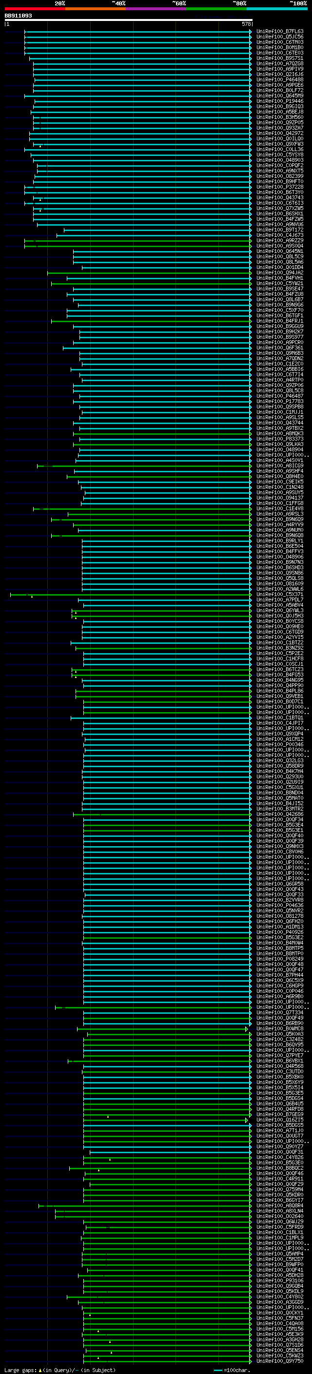Select the UniRef100_Q43743 label

point(280,198)
